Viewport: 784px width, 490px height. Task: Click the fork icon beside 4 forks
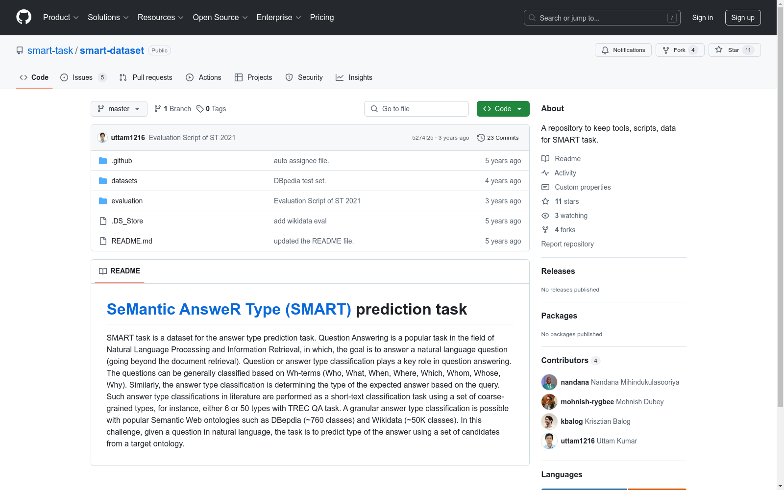(x=545, y=230)
